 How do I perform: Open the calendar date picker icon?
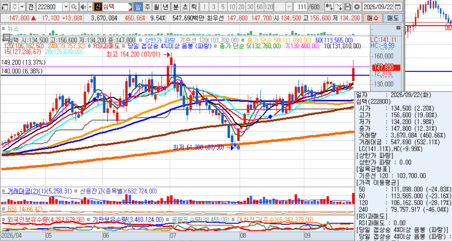coord(398,6)
